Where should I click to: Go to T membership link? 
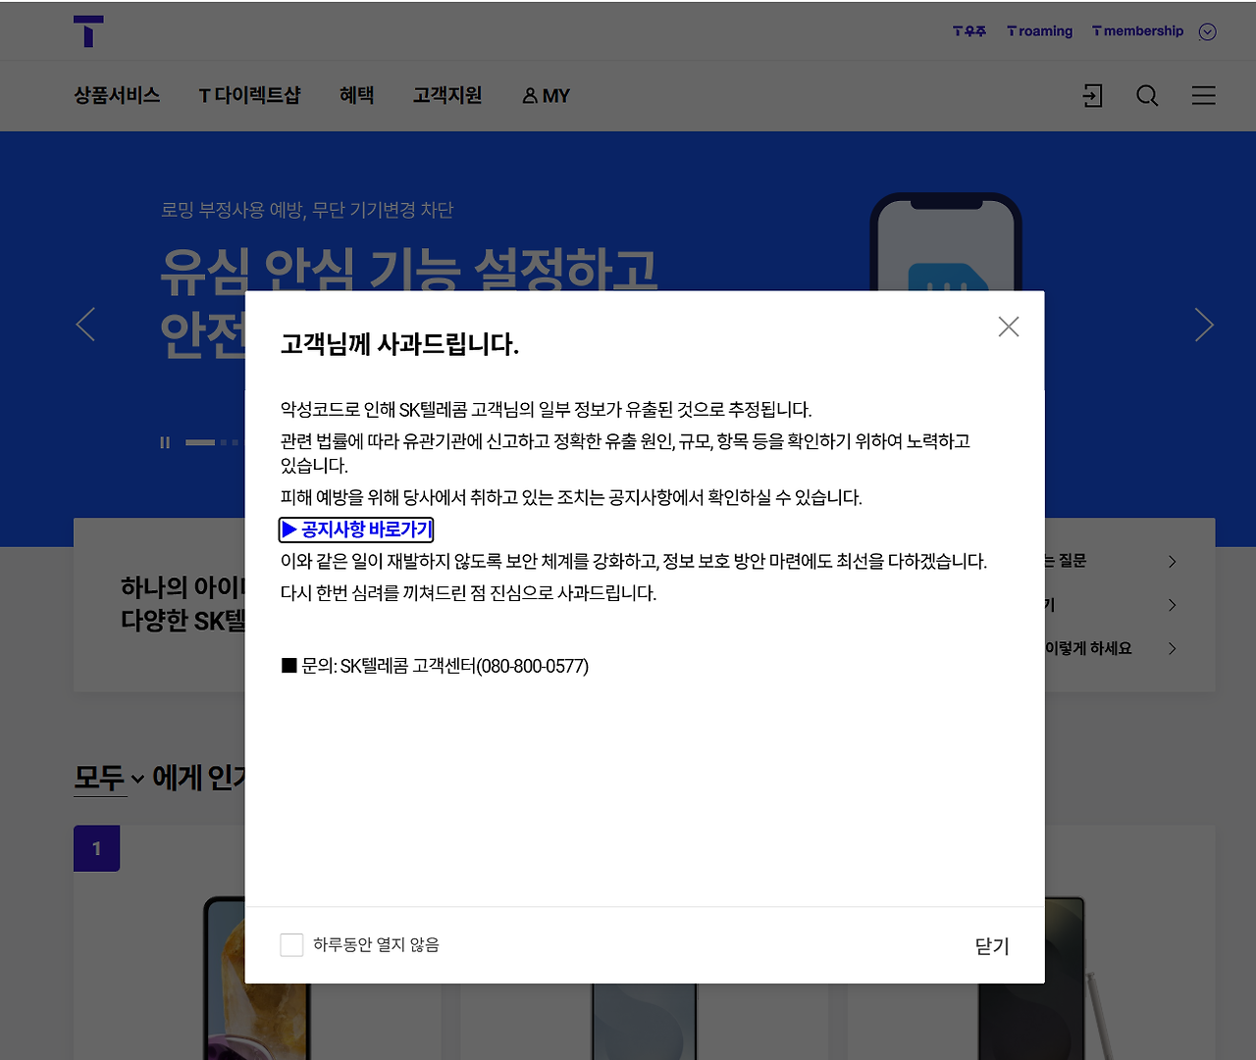tap(1137, 31)
